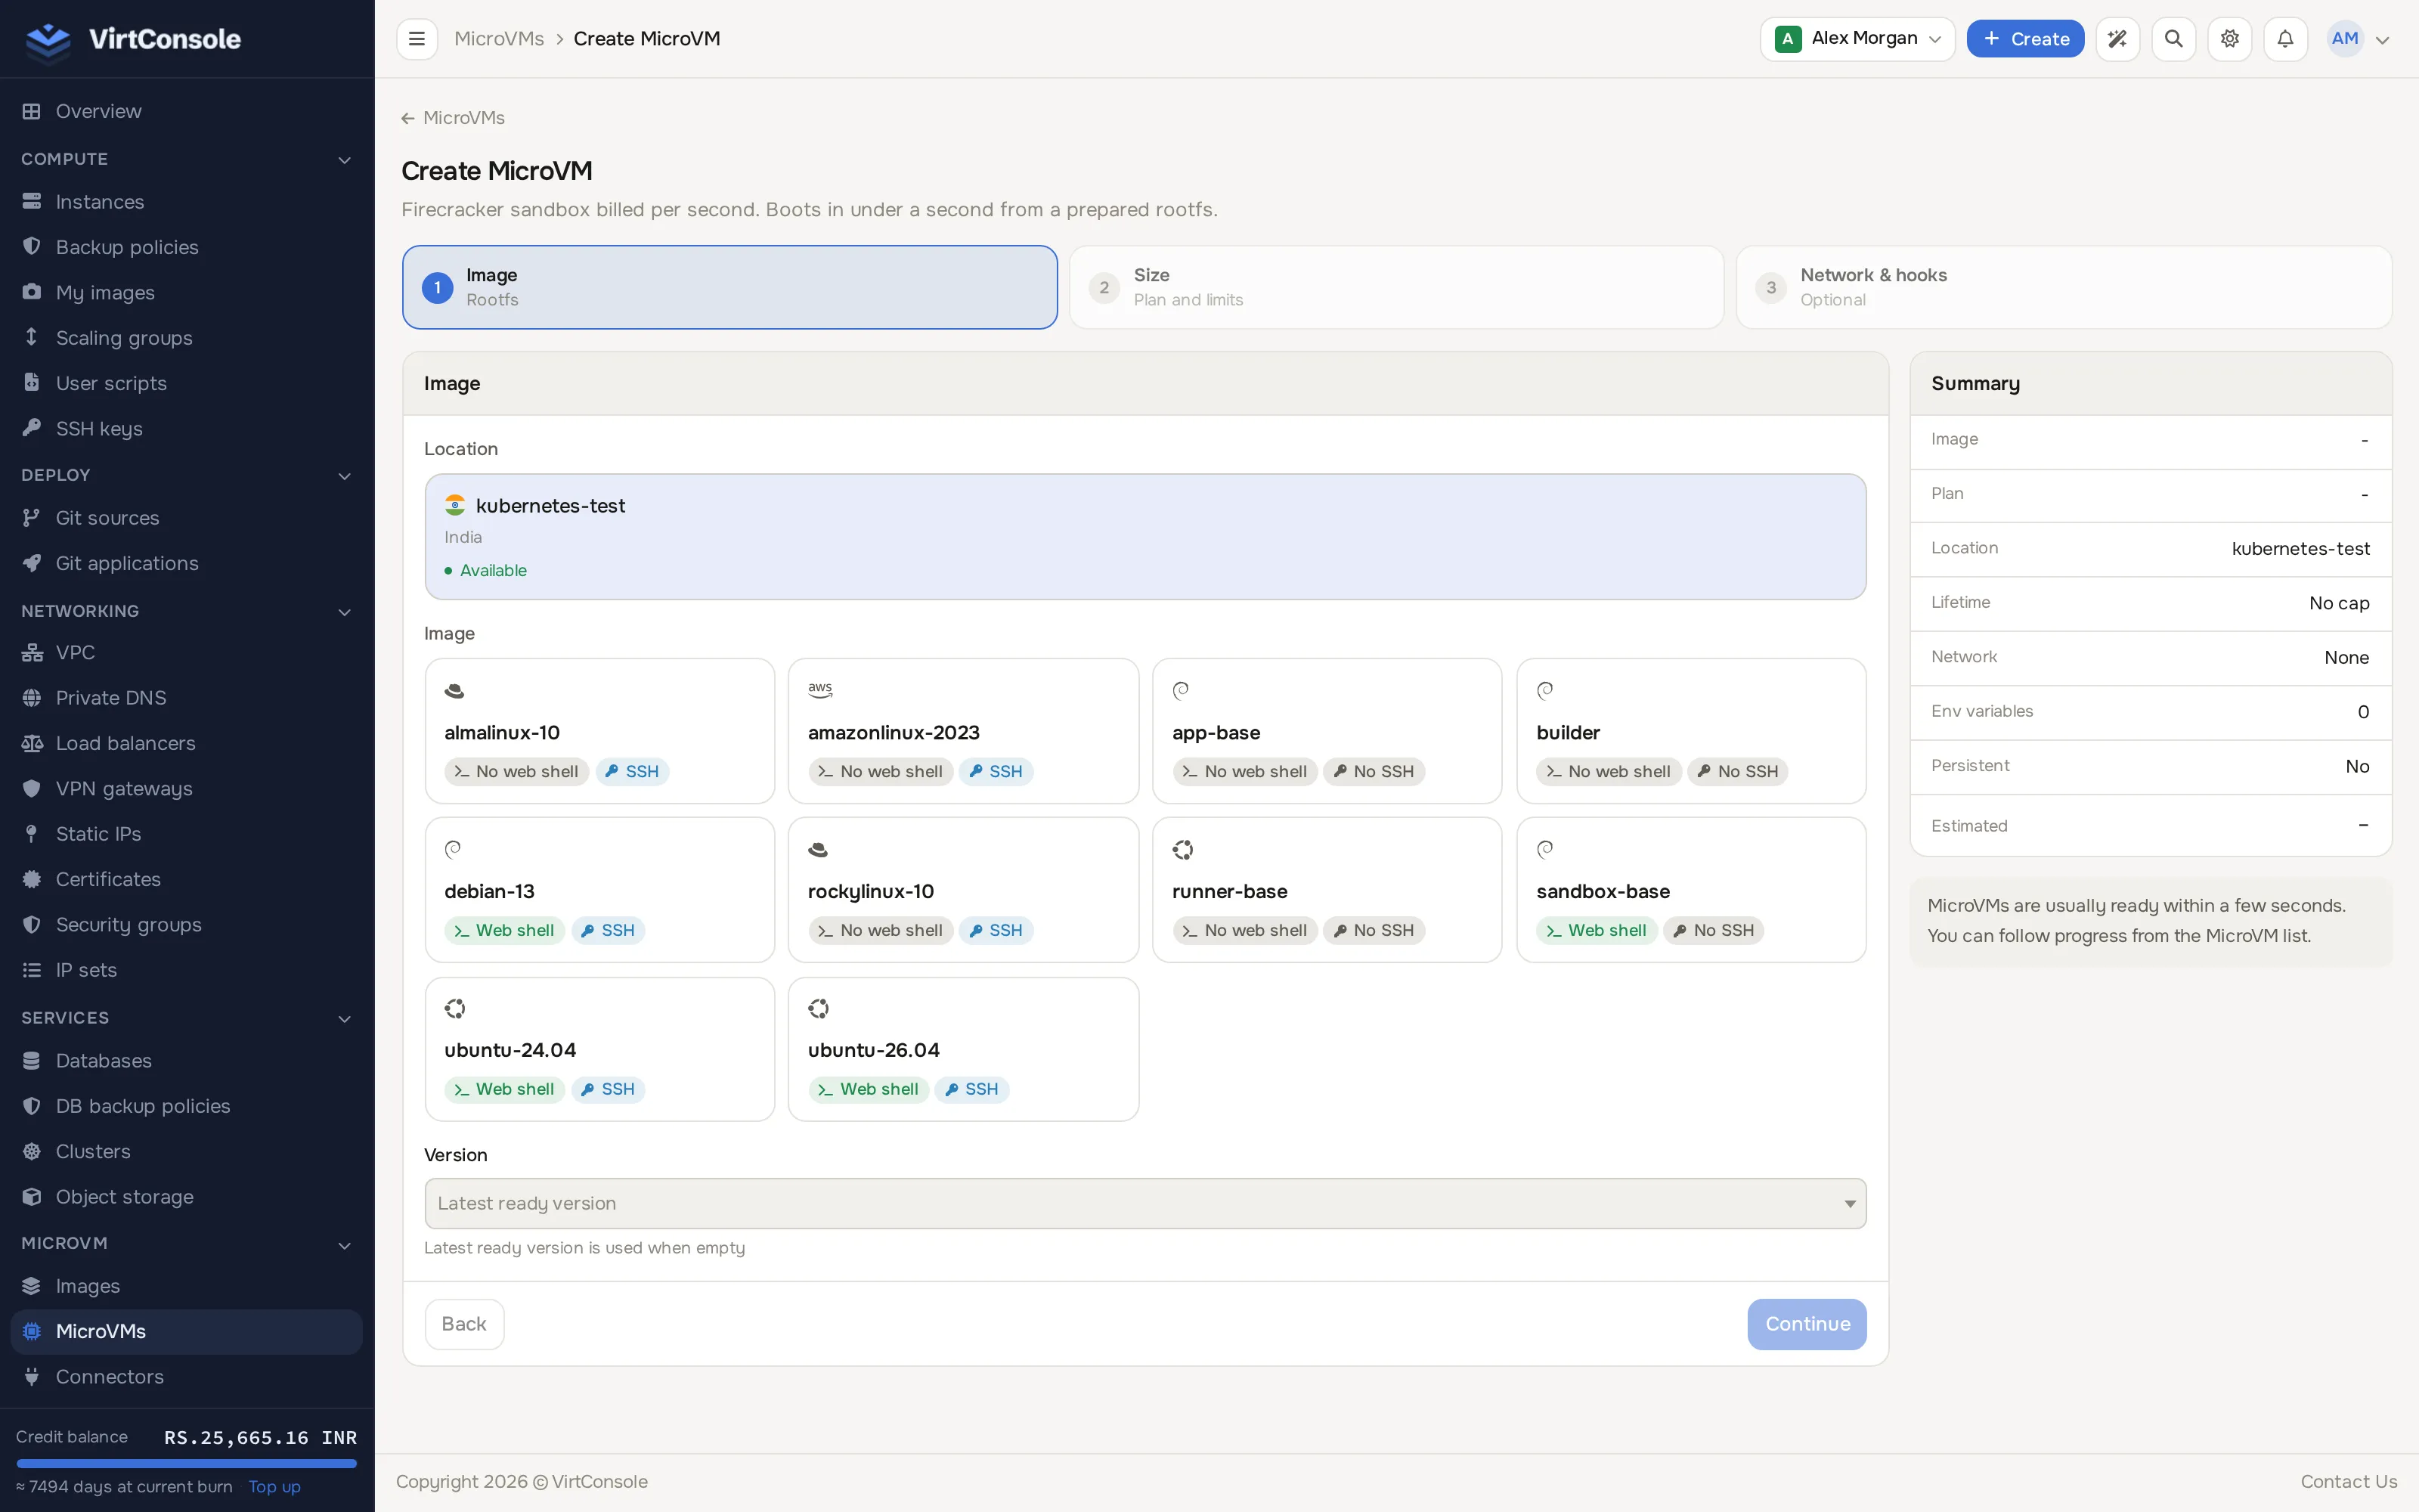This screenshot has height=1512, width=2419.
Task: Click the Certificates badge icon
Action: [x=32, y=879]
